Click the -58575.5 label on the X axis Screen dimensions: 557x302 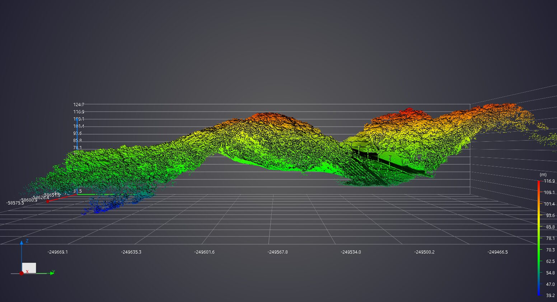(x=15, y=203)
